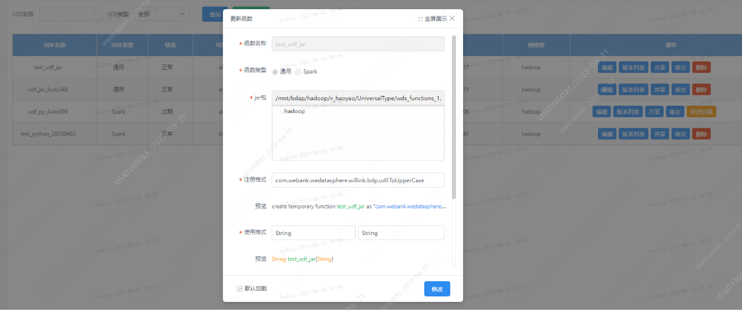Click the first 使用格式 String input
Image resolution: width=742 pixels, height=311 pixels.
pos(313,233)
